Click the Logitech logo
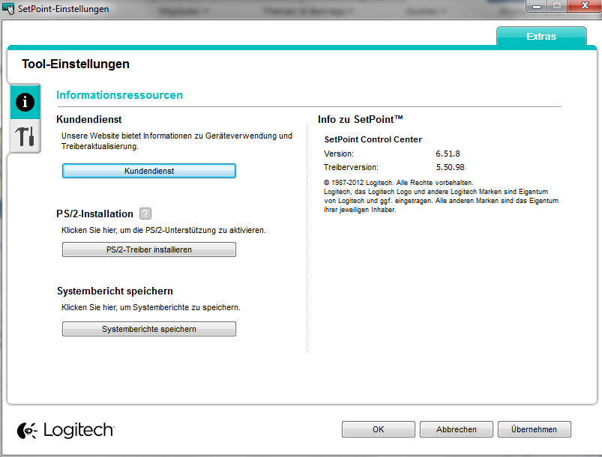The height and width of the screenshot is (457, 602). 66,430
